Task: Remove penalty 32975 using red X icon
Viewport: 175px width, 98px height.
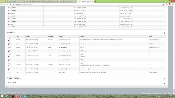Action: [9, 45]
